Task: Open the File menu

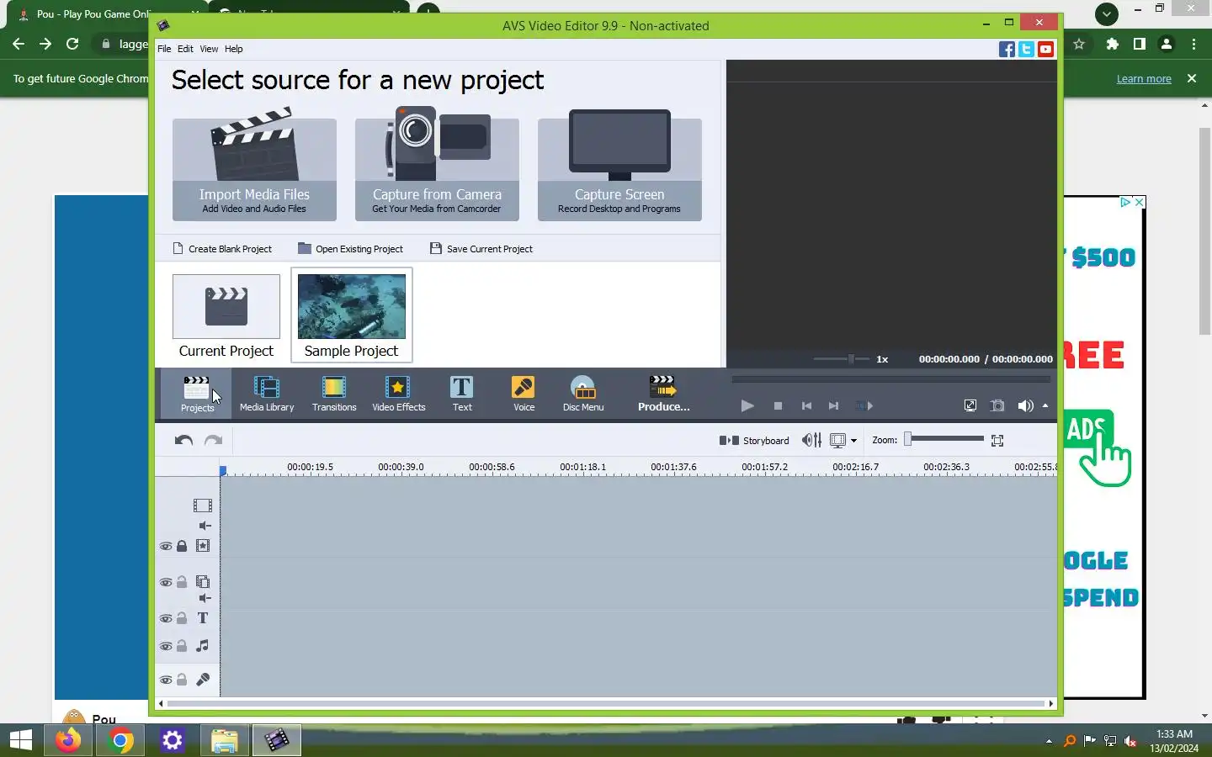Action: (x=164, y=49)
